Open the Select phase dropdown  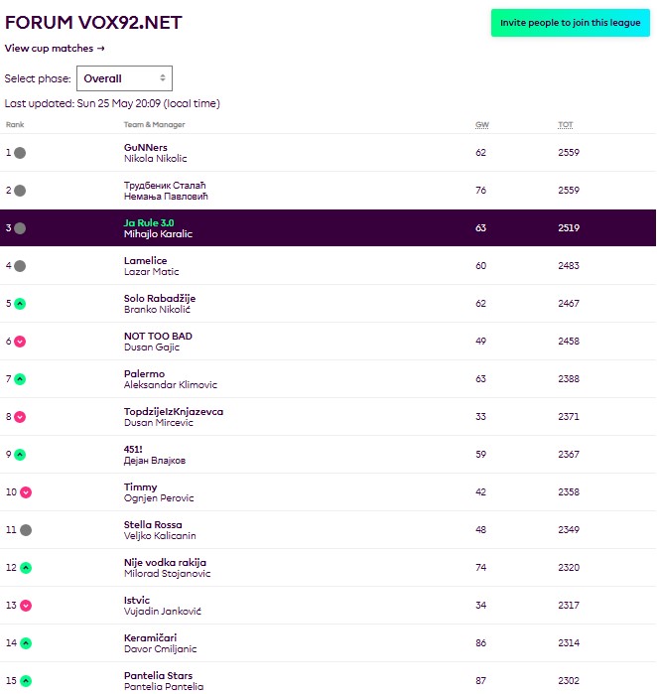tap(124, 78)
